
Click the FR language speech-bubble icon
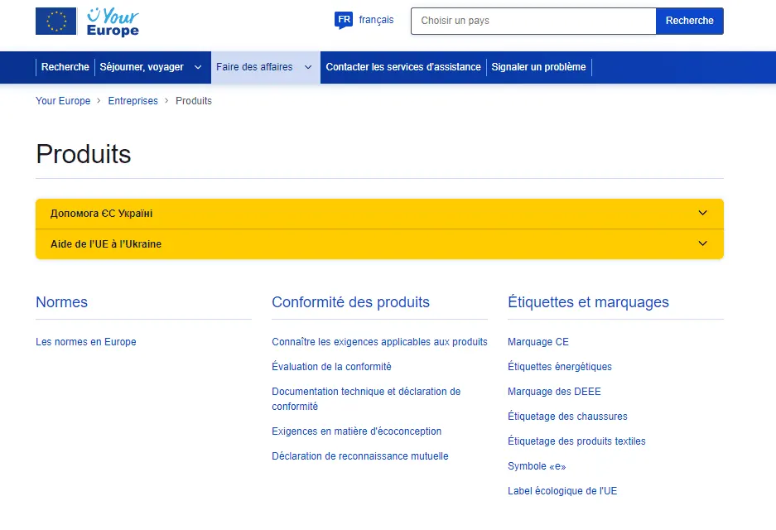344,21
